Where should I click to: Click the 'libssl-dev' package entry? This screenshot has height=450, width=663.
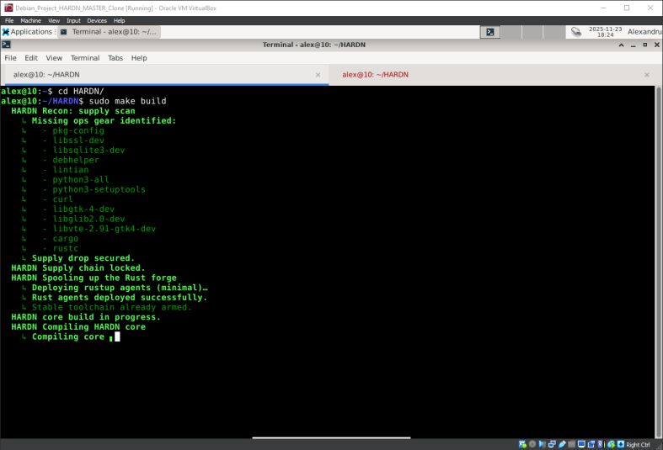click(x=78, y=140)
